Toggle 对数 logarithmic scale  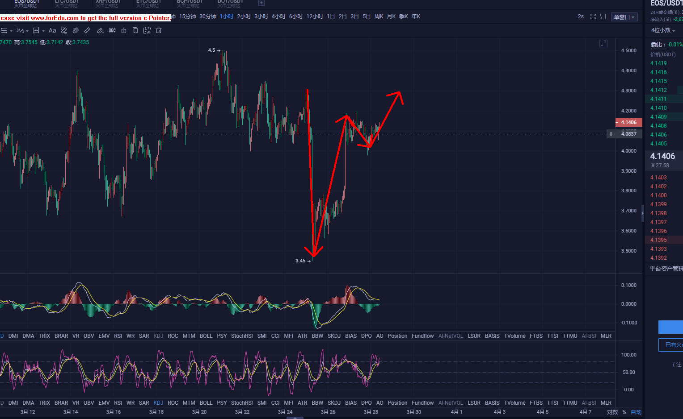pos(612,412)
